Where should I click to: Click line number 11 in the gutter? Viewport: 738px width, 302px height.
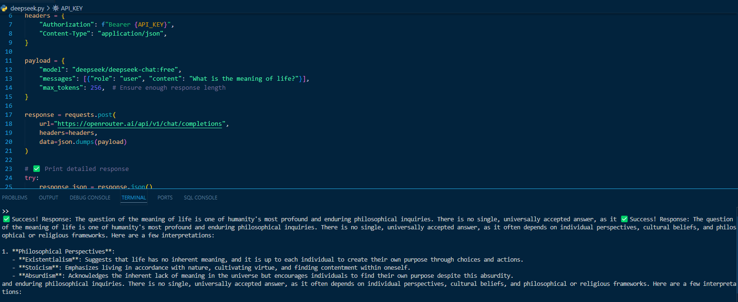tap(9, 61)
